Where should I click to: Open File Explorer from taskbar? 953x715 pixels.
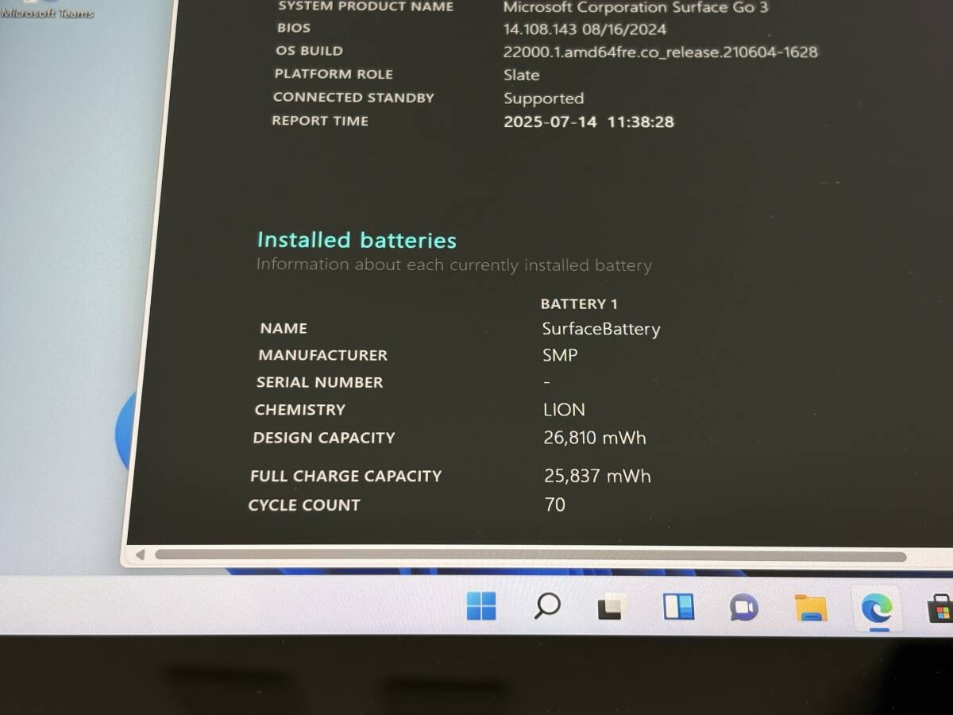point(811,609)
